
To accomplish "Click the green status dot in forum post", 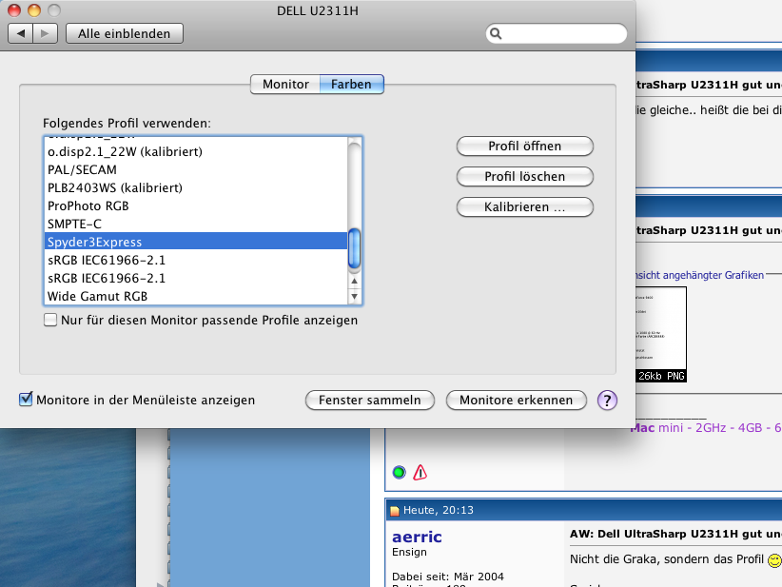I will (399, 472).
